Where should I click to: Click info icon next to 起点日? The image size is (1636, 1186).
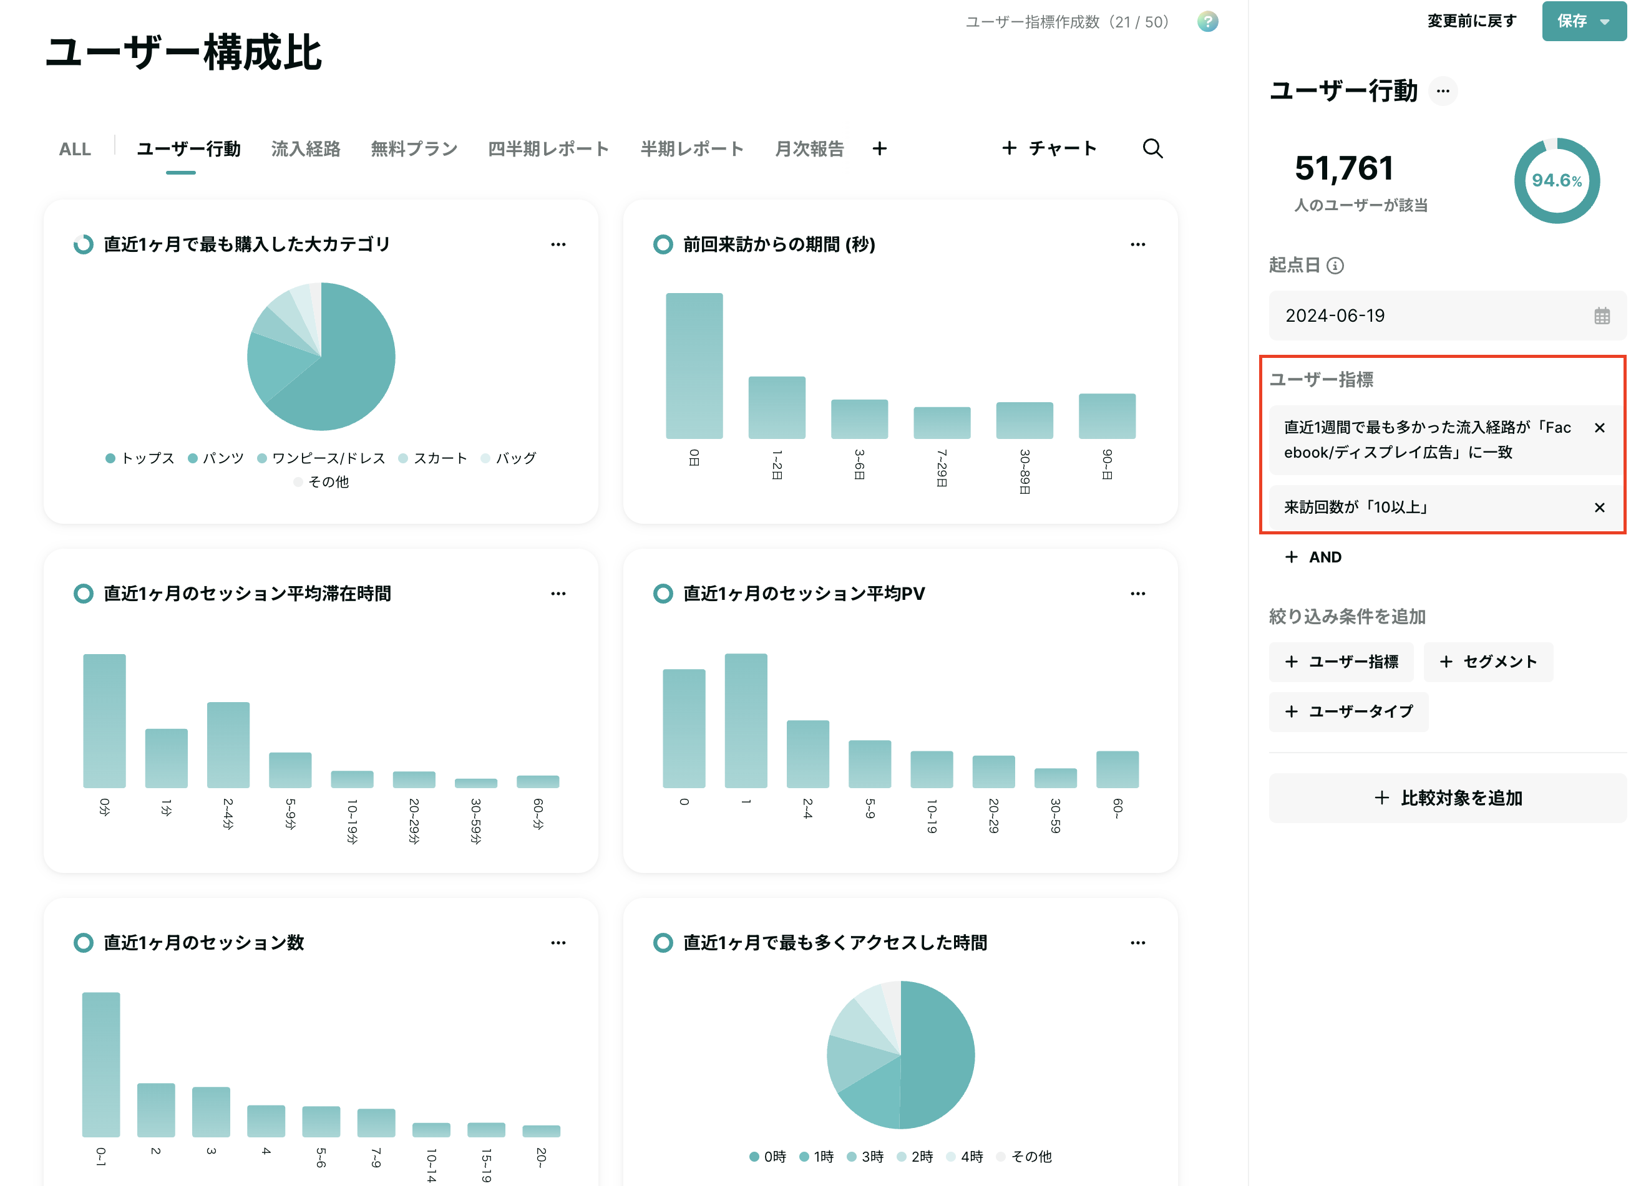(x=1335, y=265)
